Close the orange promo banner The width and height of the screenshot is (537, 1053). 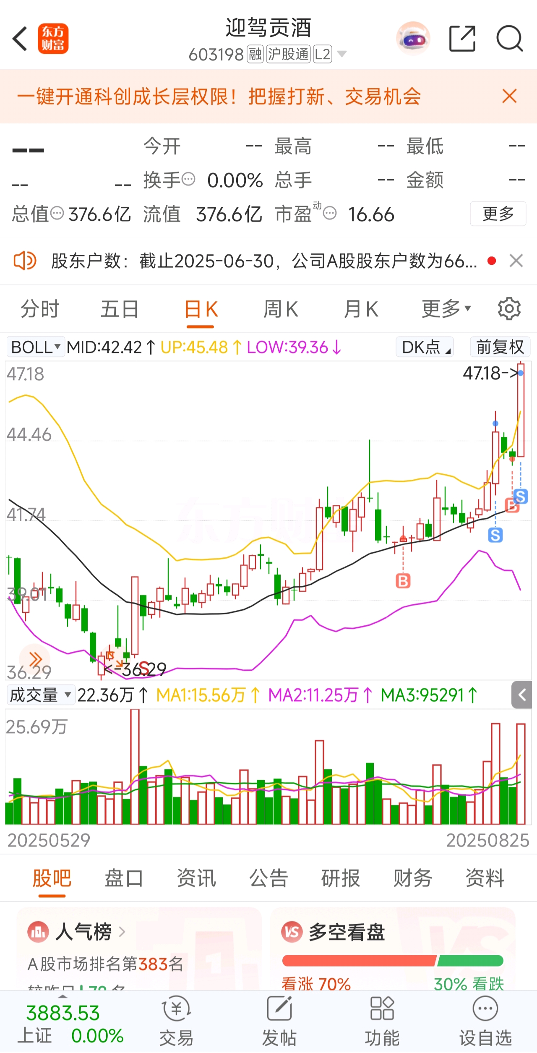point(509,96)
